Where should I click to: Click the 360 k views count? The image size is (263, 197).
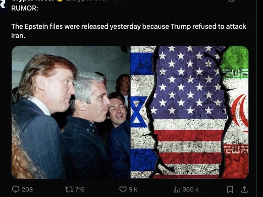191,190
